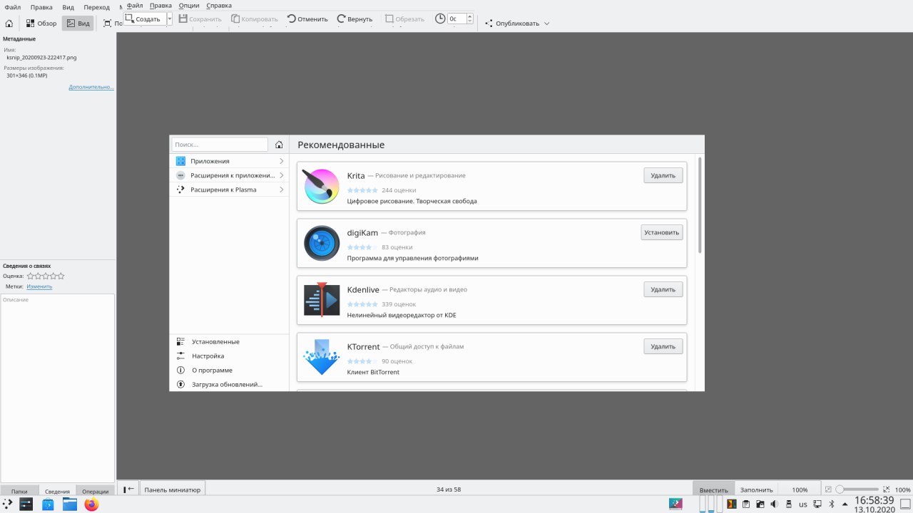This screenshot has width=913, height=513.
Task: Click the removable devices tray icon
Action: point(789,504)
